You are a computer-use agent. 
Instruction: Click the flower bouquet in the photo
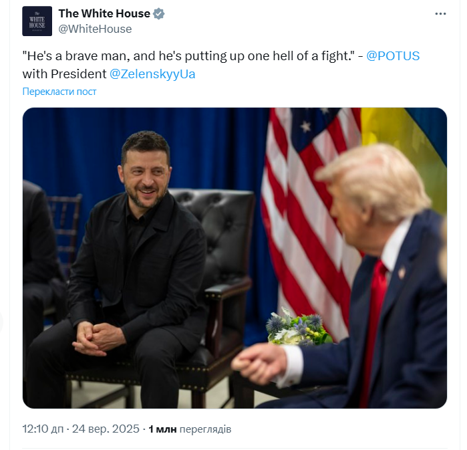coord(298,328)
